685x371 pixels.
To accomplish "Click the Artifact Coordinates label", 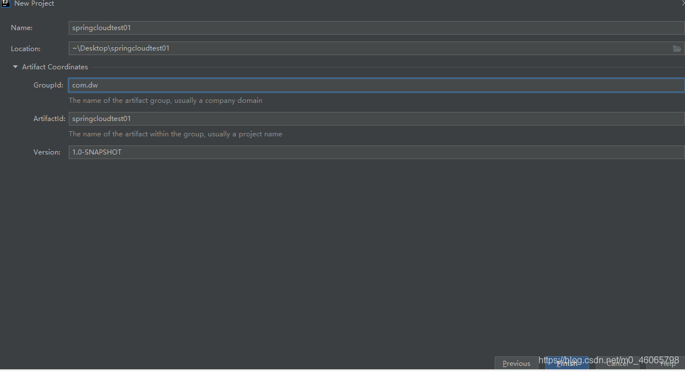I will [55, 67].
